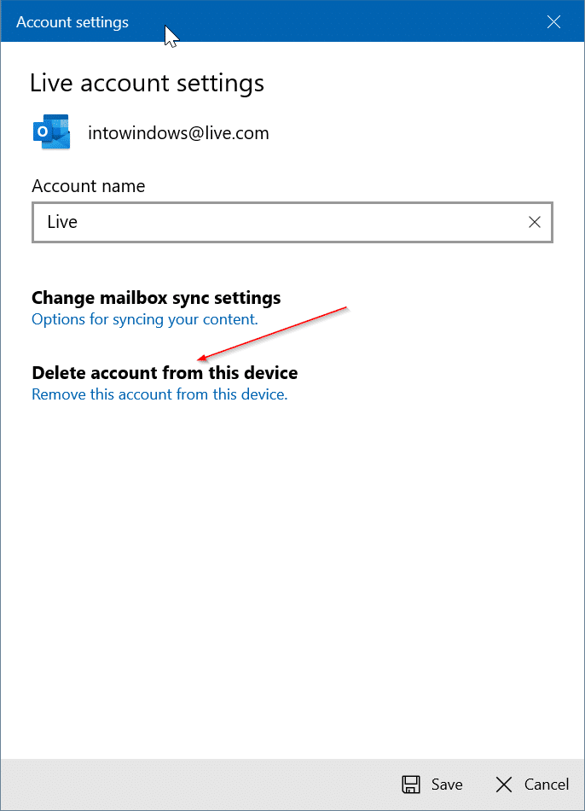This screenshot has height=811, width=585.
Task: Select the intowindows@live.com email text
Action: click(x=178, y=133)
